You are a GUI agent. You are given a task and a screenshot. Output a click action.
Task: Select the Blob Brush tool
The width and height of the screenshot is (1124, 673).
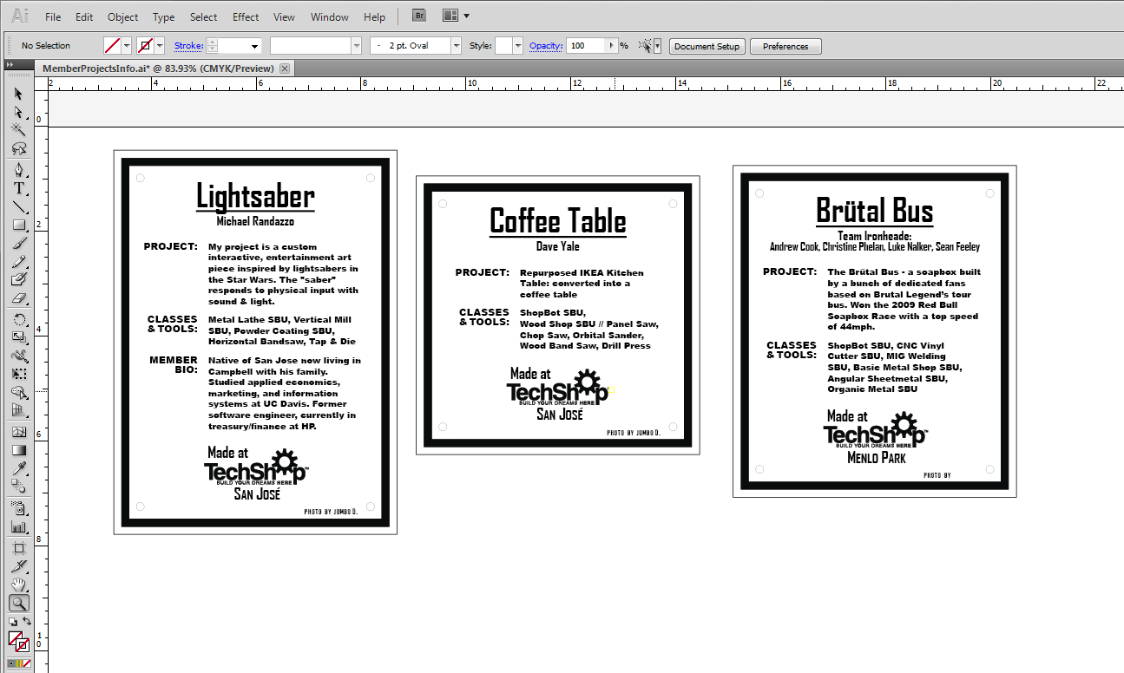pos(18,279)
